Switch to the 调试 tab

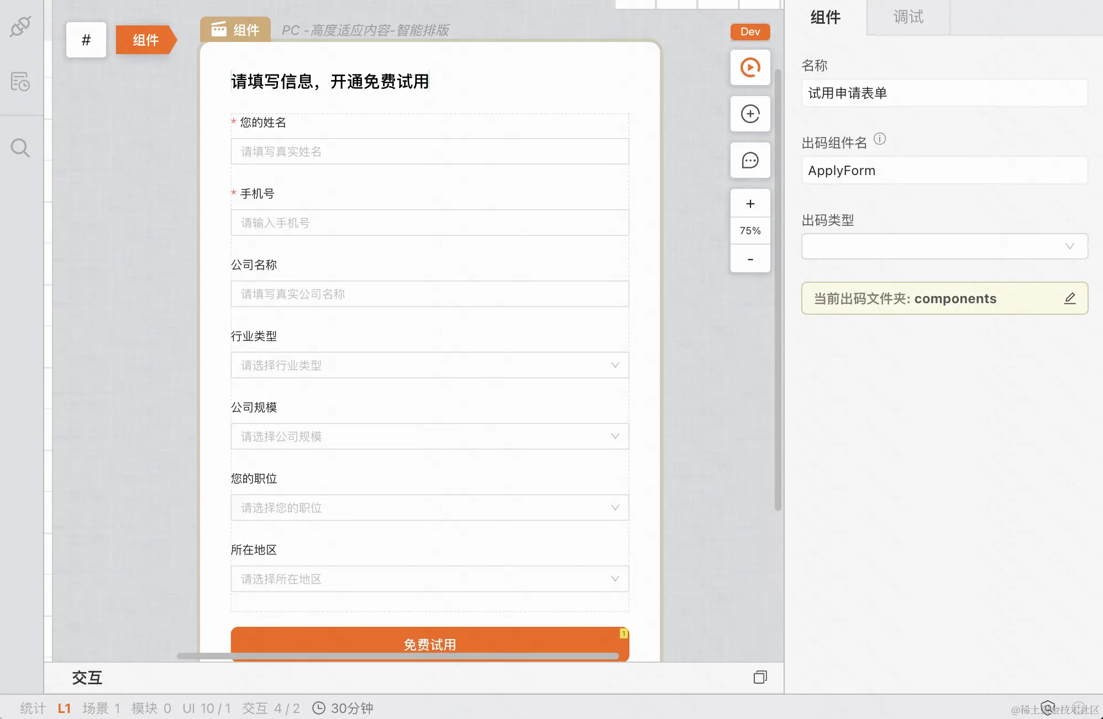(x=908, y=17)
